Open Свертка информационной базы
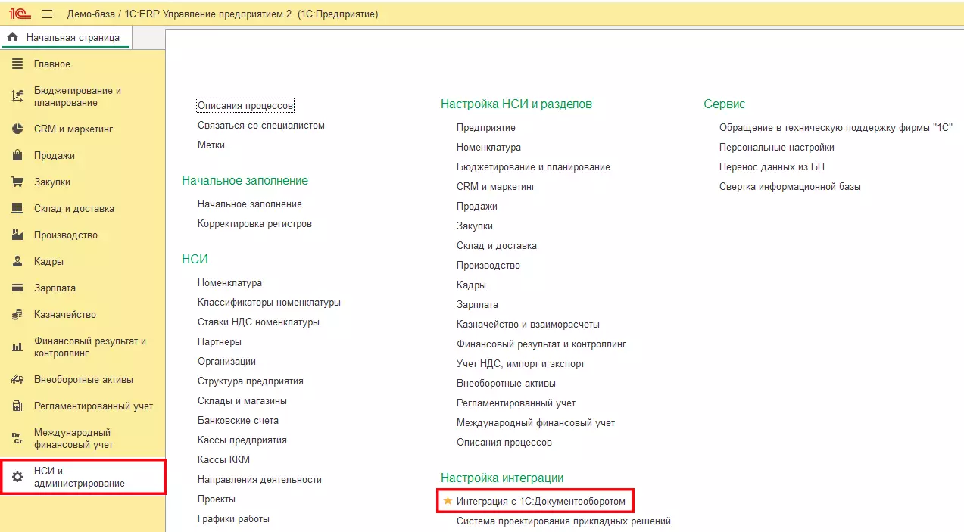This screenshot has height=532, width=964. (x=790, y=187)
